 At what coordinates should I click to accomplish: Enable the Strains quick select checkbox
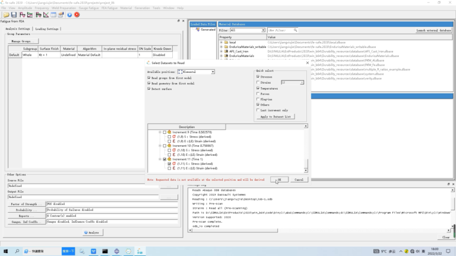point(258,82)
